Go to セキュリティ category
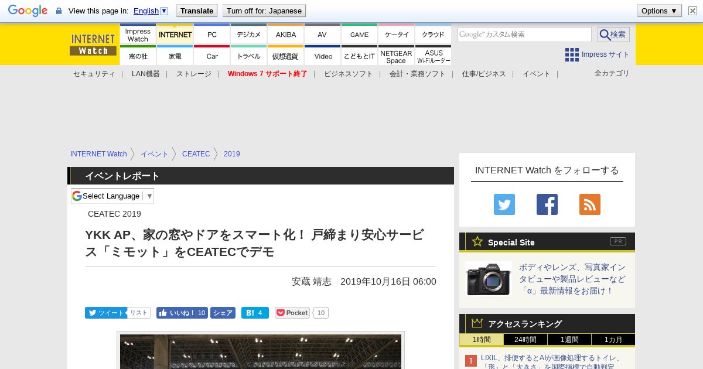The image size is (703, 369). pos(94,74)
